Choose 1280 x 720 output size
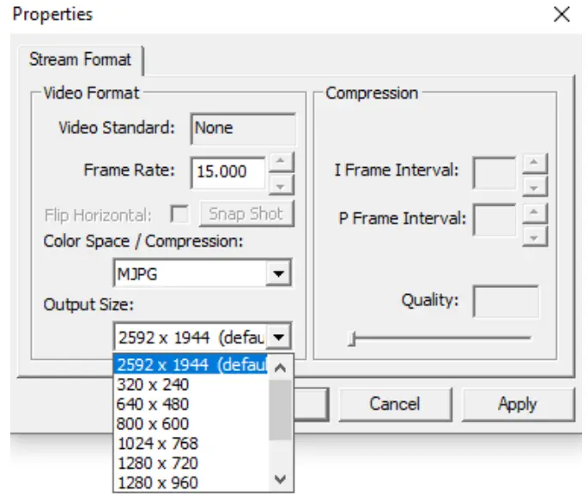This screenshot has width=588, height=503. (x=157, y=463)
